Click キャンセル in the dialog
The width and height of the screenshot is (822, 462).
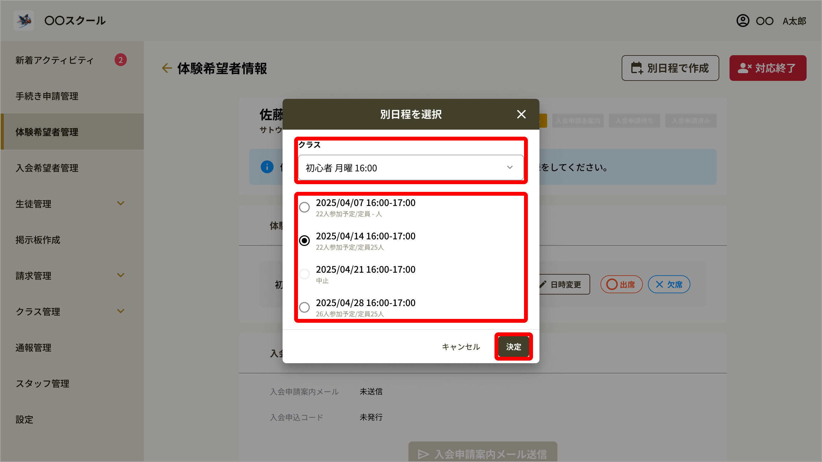461,347
